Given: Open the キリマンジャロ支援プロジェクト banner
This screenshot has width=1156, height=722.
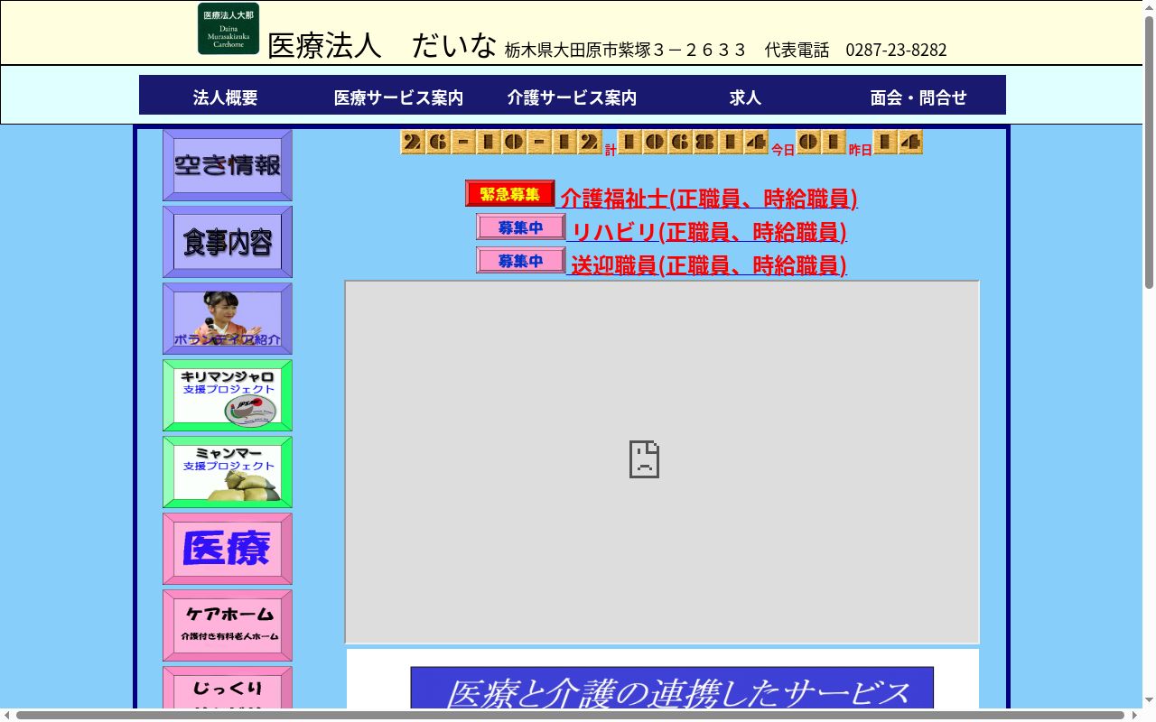Looking at the screenshot, I should coord(228,395).
